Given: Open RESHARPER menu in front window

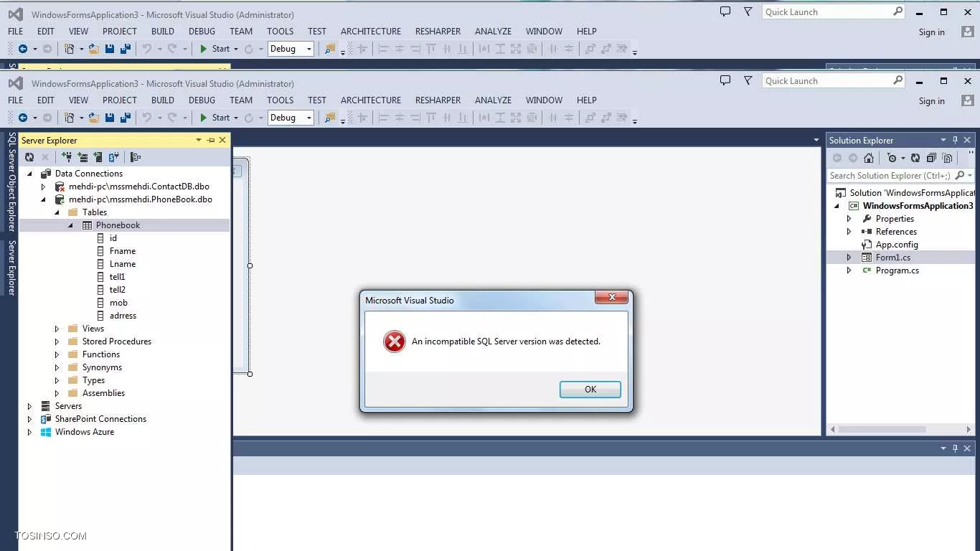Looking at the screenshot, I should tap(438, 100).
